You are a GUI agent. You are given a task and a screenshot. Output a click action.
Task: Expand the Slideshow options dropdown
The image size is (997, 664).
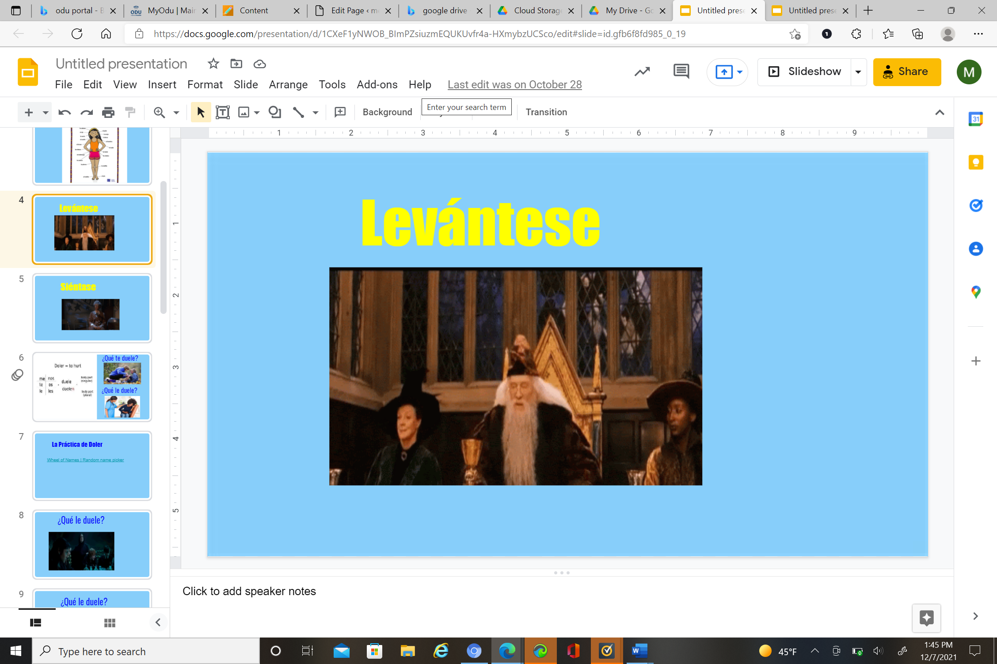point(858,72)
